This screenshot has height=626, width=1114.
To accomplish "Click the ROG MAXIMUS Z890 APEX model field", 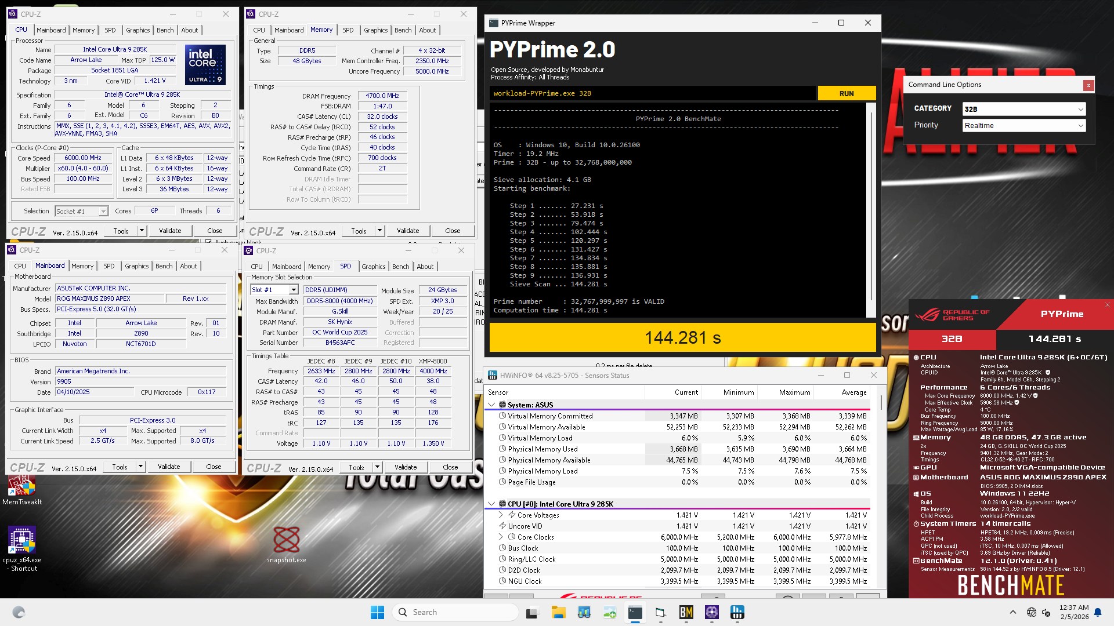I will pyautogui.click(x=108, y=299).
